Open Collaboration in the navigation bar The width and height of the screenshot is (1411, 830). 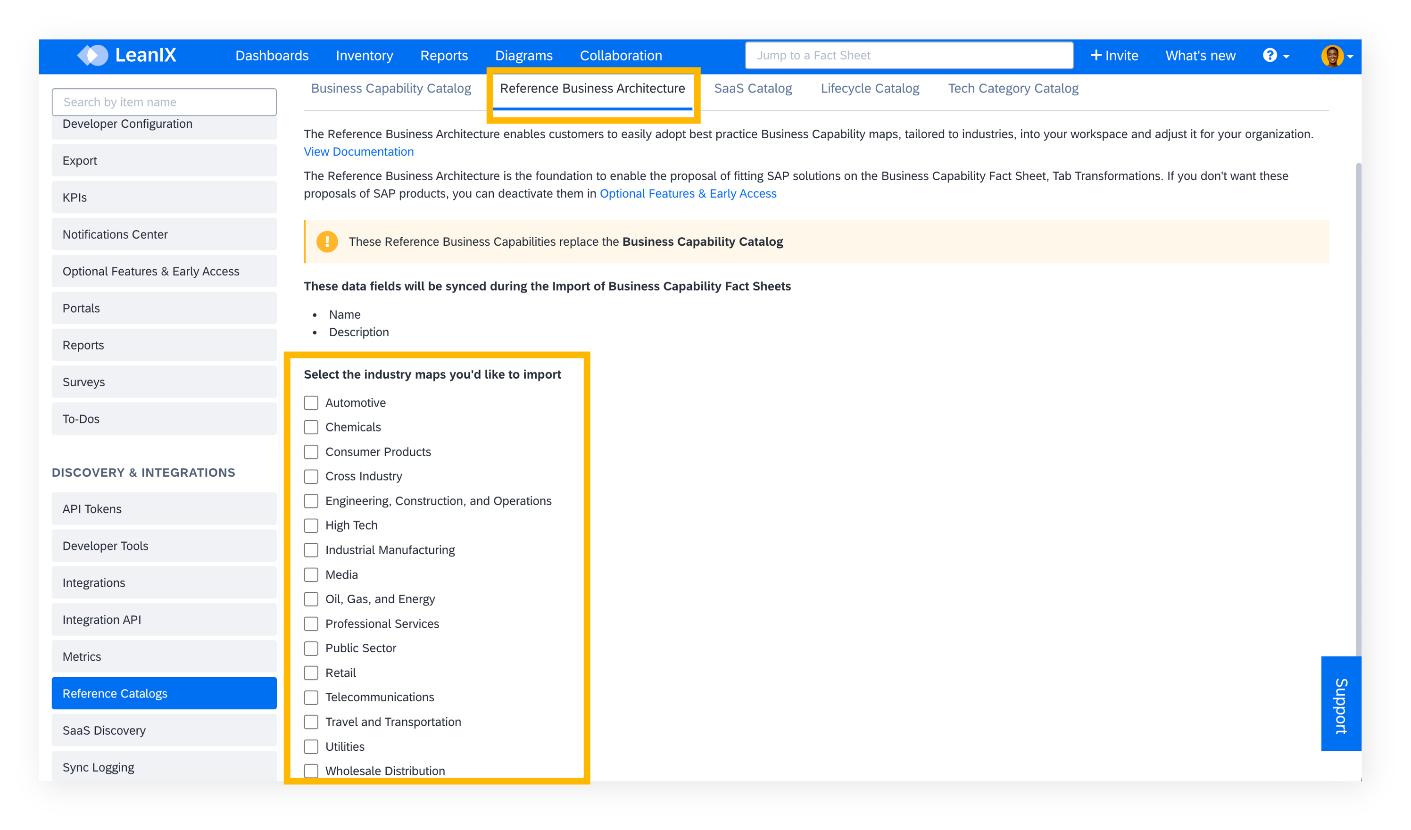621,56
